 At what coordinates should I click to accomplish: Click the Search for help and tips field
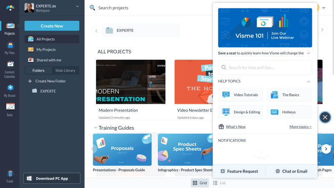pyautogui.click(x=265, y=67)
